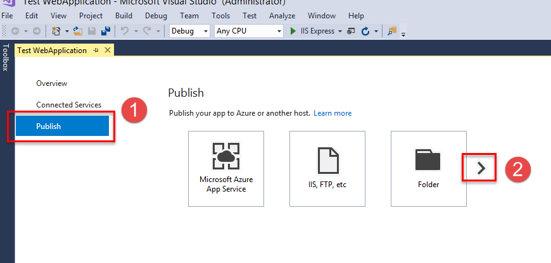
Task: Click the Undo arrow icon
Action: coord(125,31)
